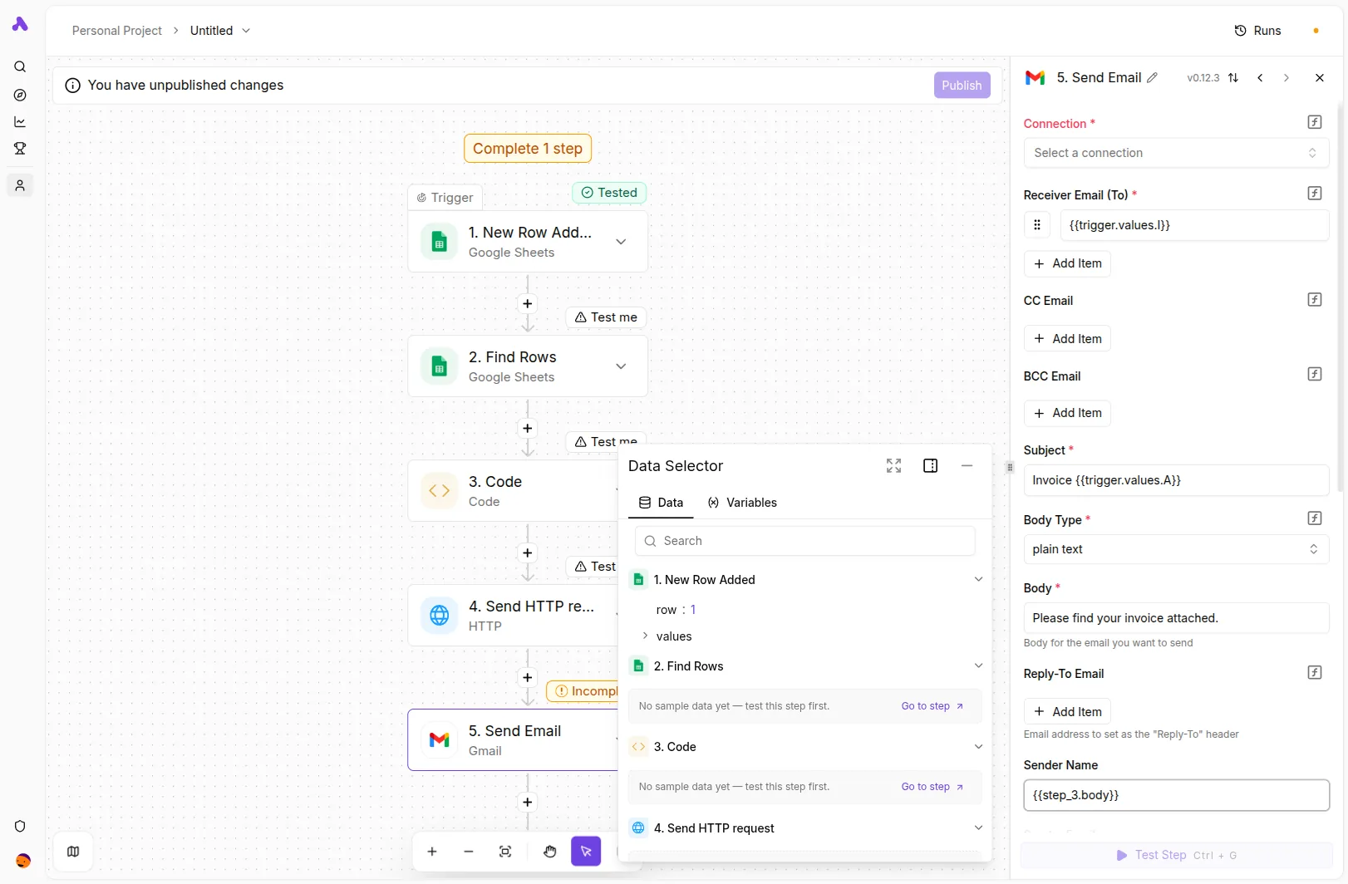Click the Test Step button
Screen dimensions: 1348x884
[x=1176, y=856]
